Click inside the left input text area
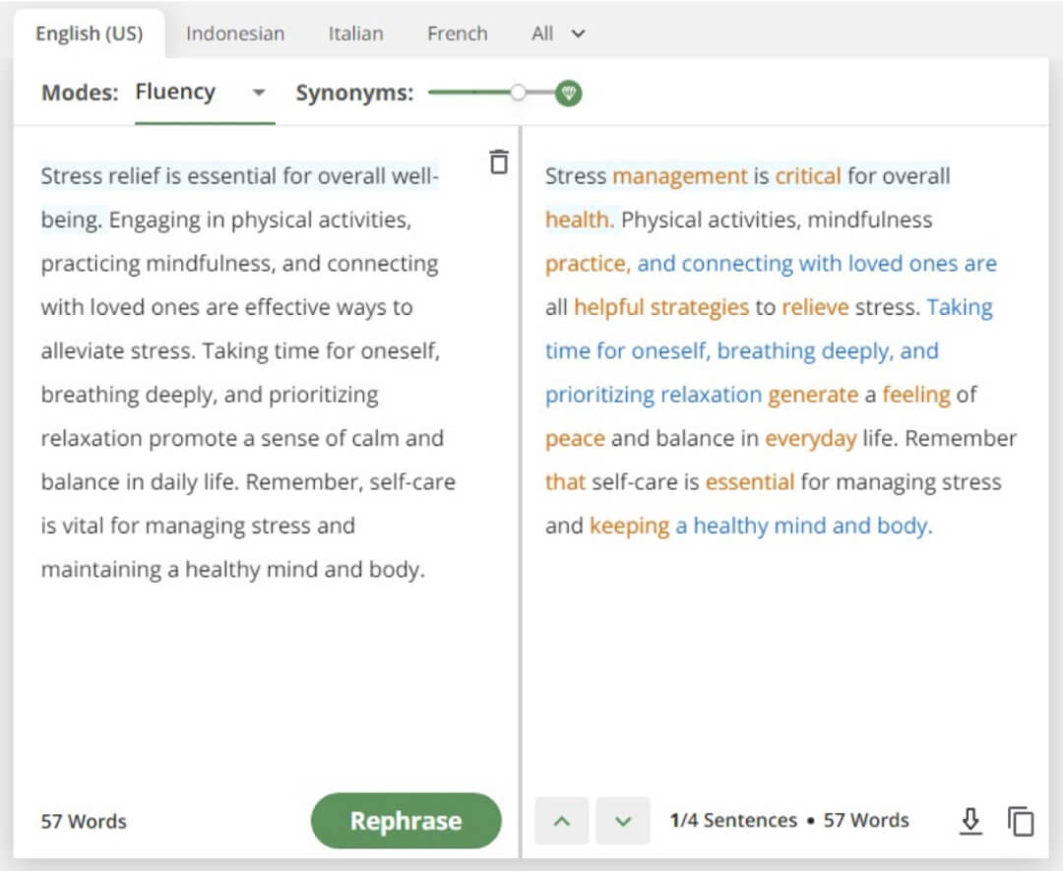 246,689
